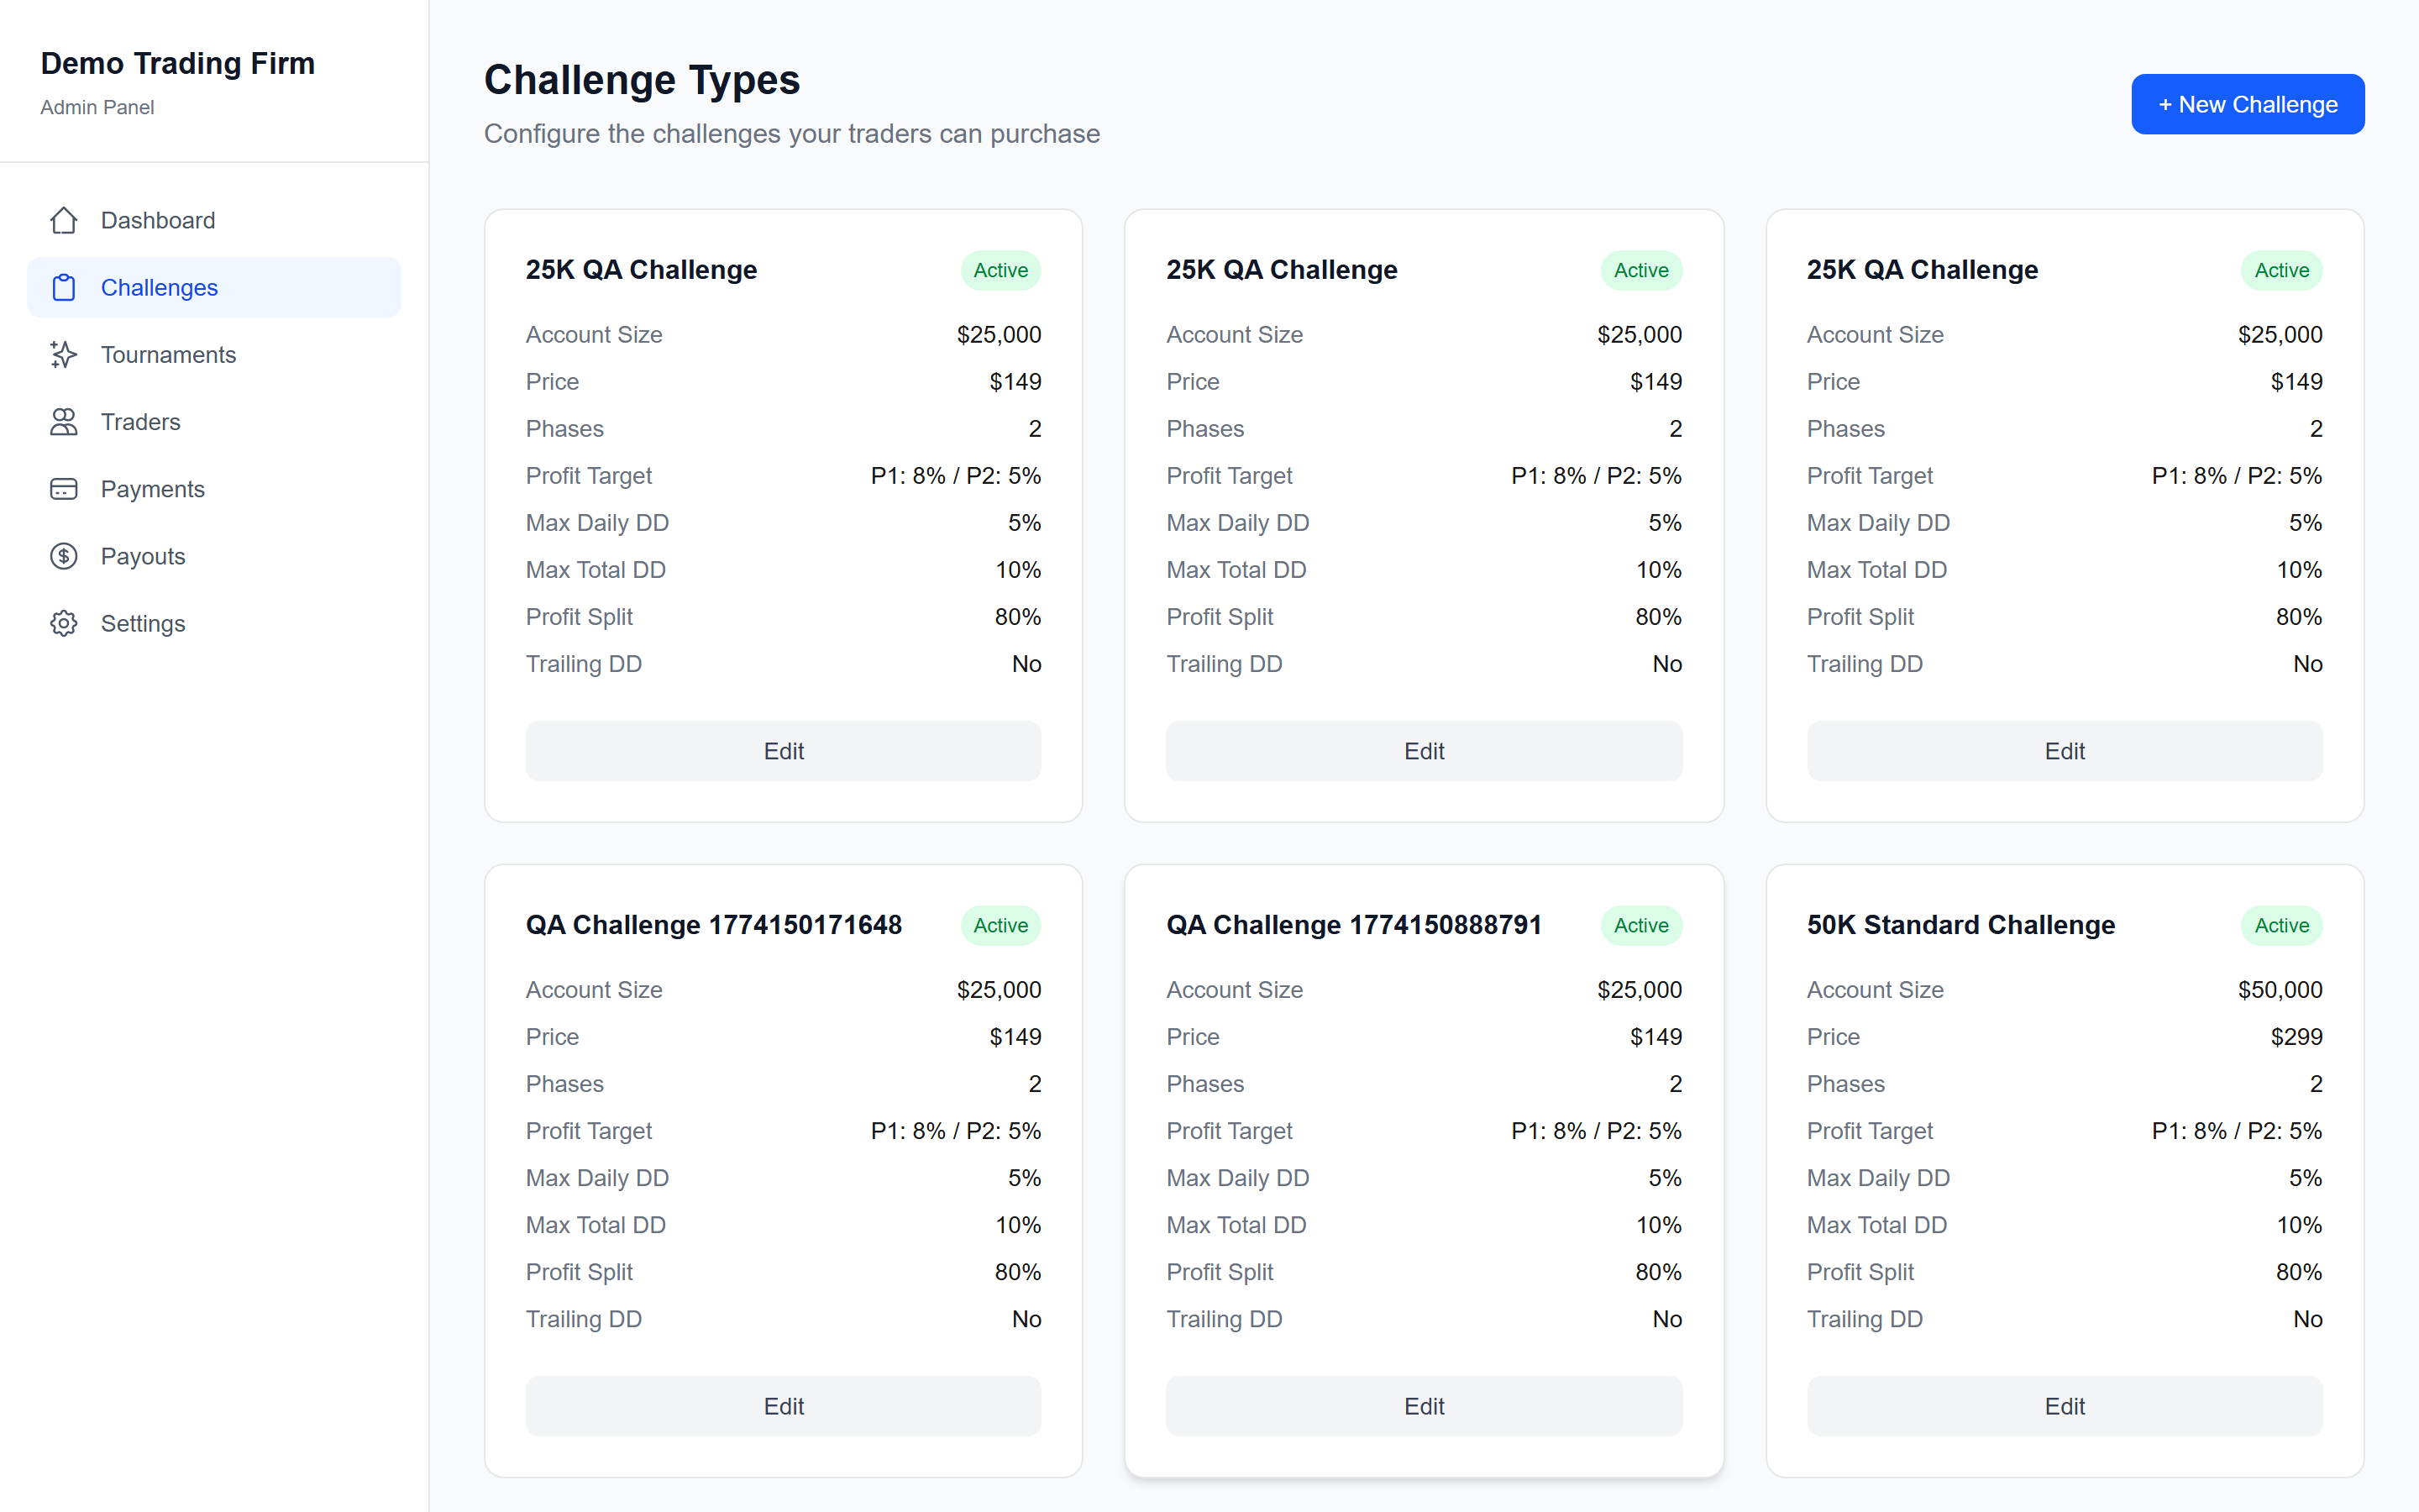2419x1512 pixels.
Task: Edit QA Challenge 1774150888791
Action: 1424,1405
